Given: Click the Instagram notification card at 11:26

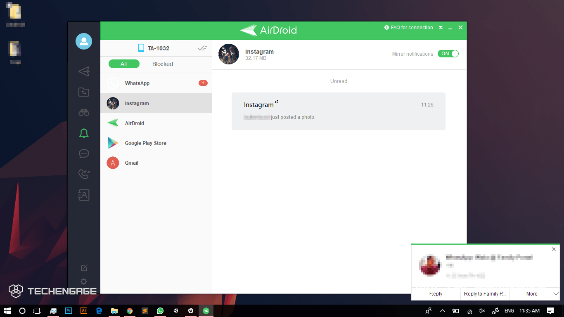Looking at the screenshot, I should [339, 111].
